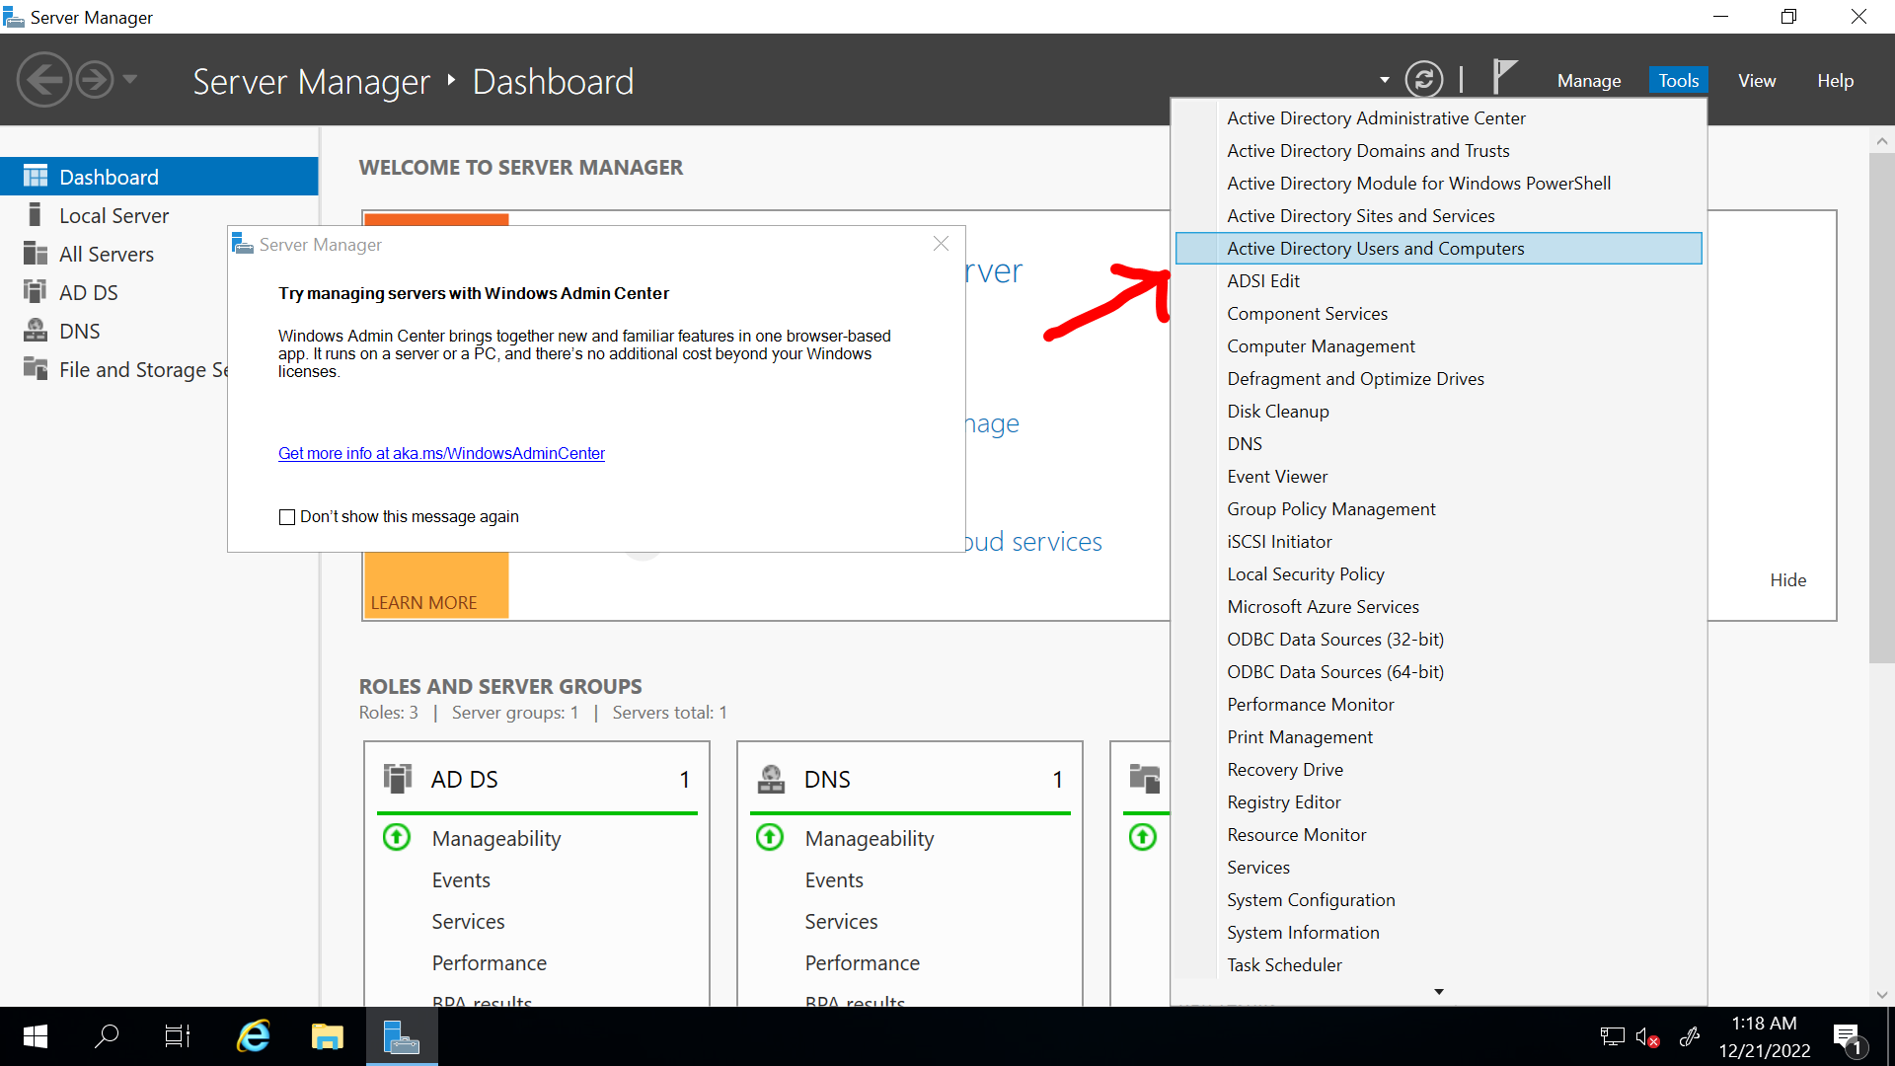
Task: Click the Dashboard sidebar icon
Action: point(36,177)
